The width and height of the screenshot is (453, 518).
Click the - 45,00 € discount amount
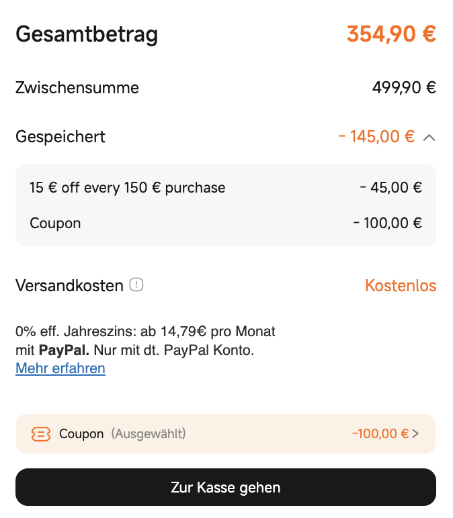point(390,188)
